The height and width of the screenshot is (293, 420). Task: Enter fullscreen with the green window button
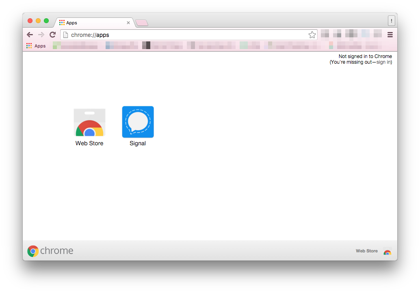46,21
